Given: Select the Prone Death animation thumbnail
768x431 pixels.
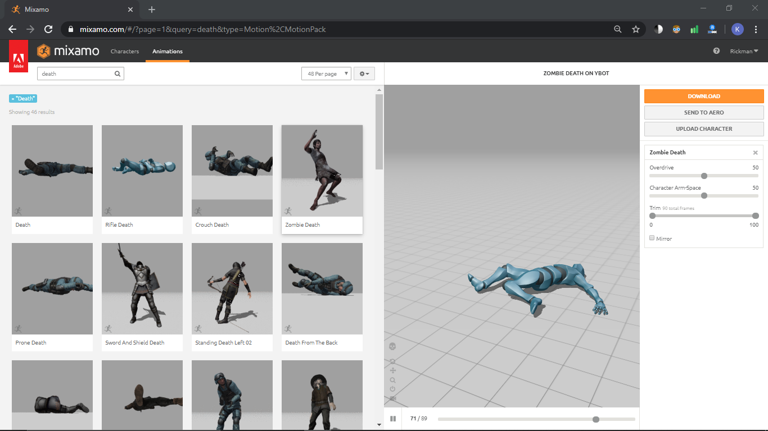Looking at the screenshot, I should pos(52,289).
